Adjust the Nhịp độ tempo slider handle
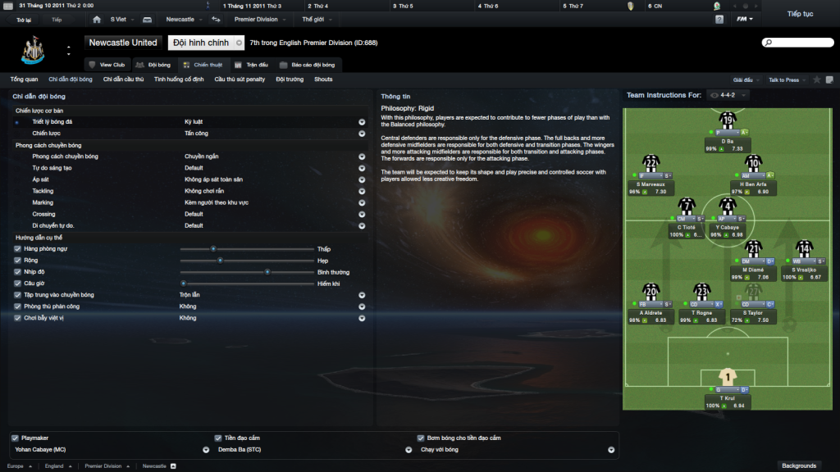 click(x=267, y=272)
